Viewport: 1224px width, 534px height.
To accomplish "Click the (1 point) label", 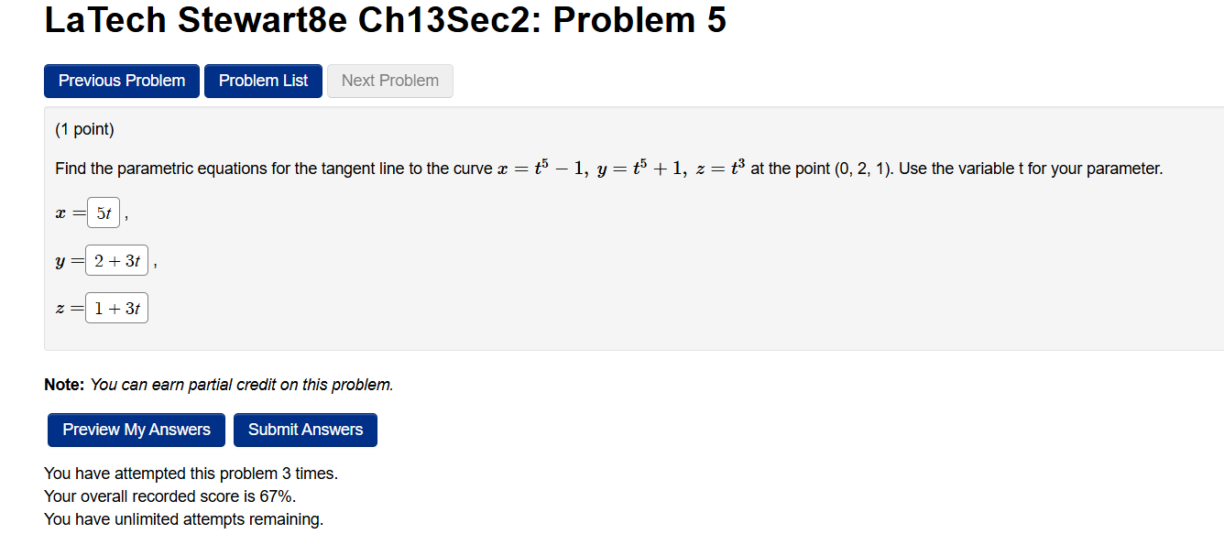I will click(84, 129).
